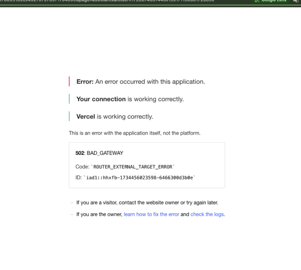The width and height of the screenshot is (301, 270).
Task: Click 'Your connection is working correctly.' line
Action: pos(130,99)
